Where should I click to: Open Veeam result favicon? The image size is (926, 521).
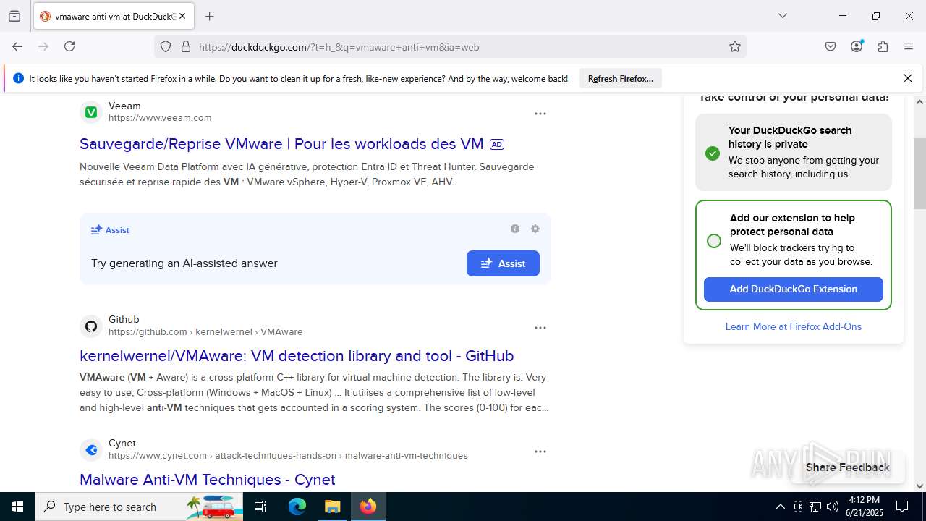91,111
